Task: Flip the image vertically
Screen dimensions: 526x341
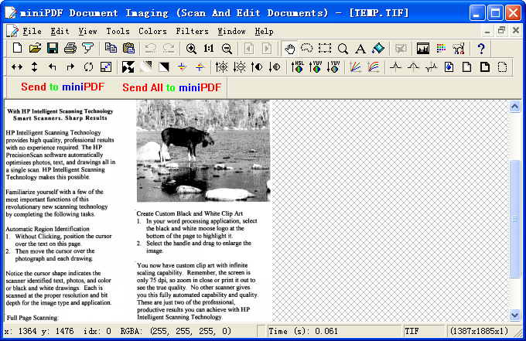Action: 35,67
